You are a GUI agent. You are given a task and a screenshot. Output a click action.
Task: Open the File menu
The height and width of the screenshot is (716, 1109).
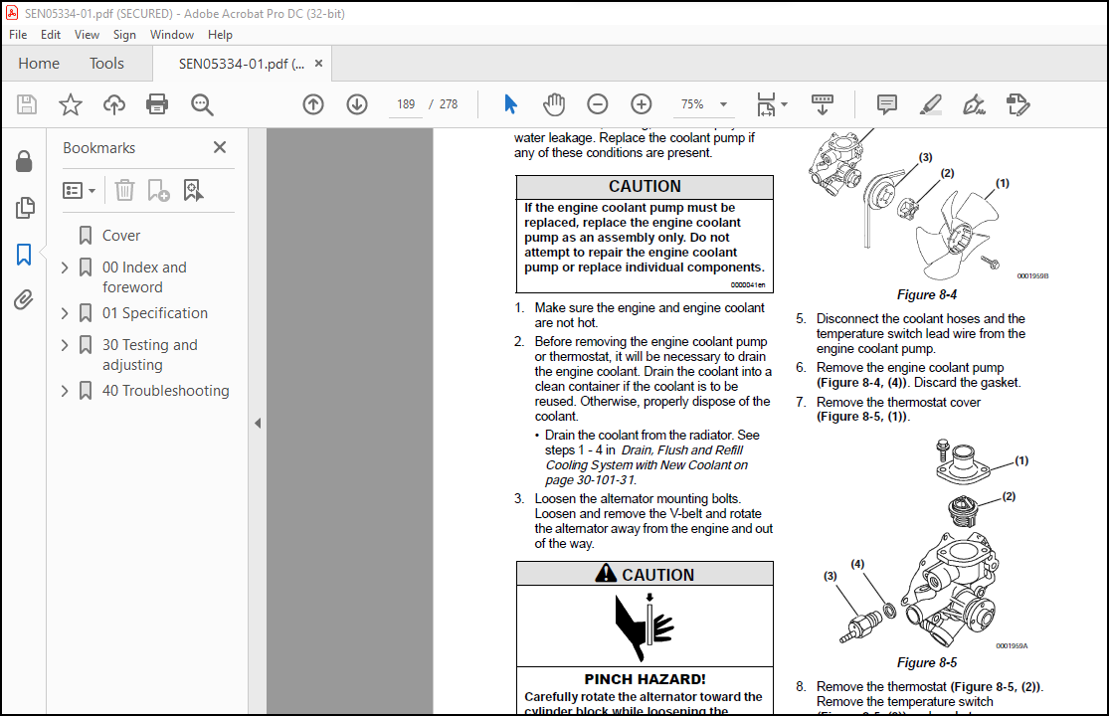[18, 35]
